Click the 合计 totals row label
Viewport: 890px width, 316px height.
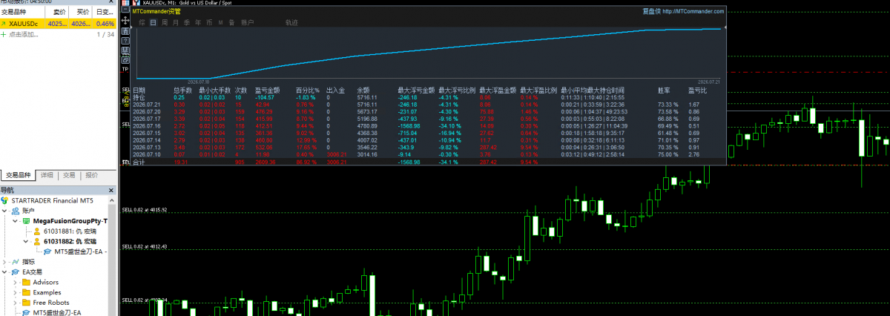click(x=139, y=162)
